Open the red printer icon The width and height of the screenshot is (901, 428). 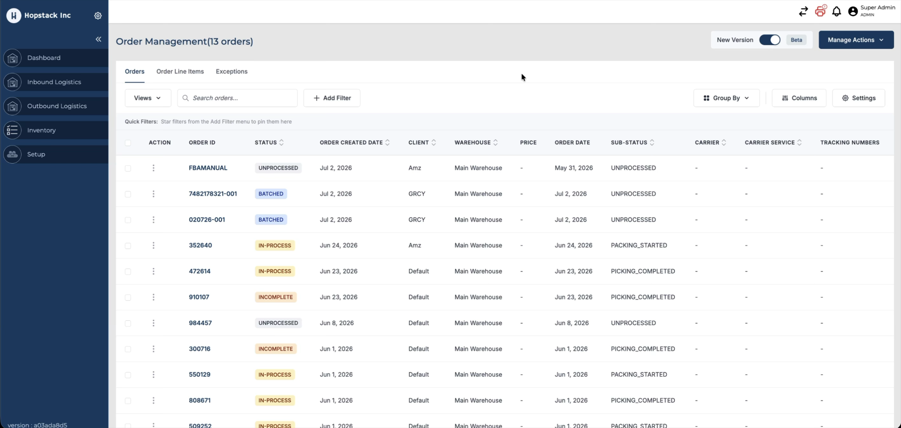821,11
